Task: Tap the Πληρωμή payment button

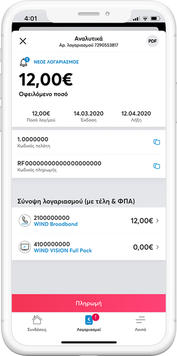Action: click(x=89, y=303)
